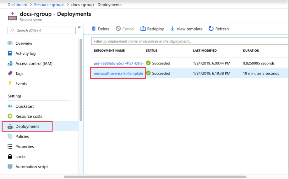The width and height of the screenshot is (289, 179).
Task: Navigate to Resource groups breadcrumb
Action: click(x=49, y=5)
